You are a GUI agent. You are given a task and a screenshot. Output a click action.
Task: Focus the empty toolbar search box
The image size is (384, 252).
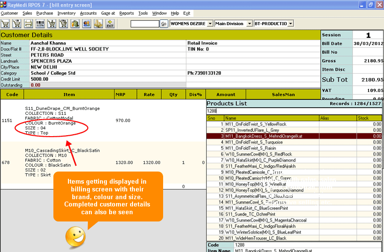[x=145, y=24]
